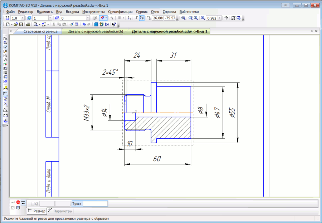The image size is (322, 223).
Task: Select the arc length dimension tool
Action: (5, 115)
